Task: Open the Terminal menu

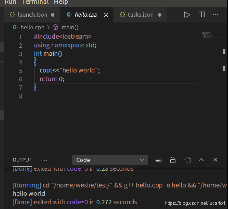Action: tap(35, 2)
